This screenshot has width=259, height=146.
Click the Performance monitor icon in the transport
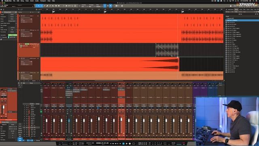pos(65,143)
